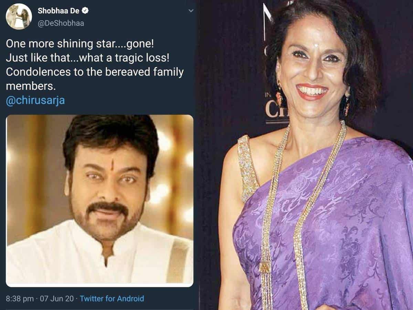The image size is (413, 310).
Task: Click the 'Condolences to the bereaved family' line
Action: coord(95,73)
